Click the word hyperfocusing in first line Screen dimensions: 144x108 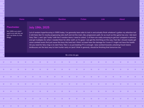[47, 33]
